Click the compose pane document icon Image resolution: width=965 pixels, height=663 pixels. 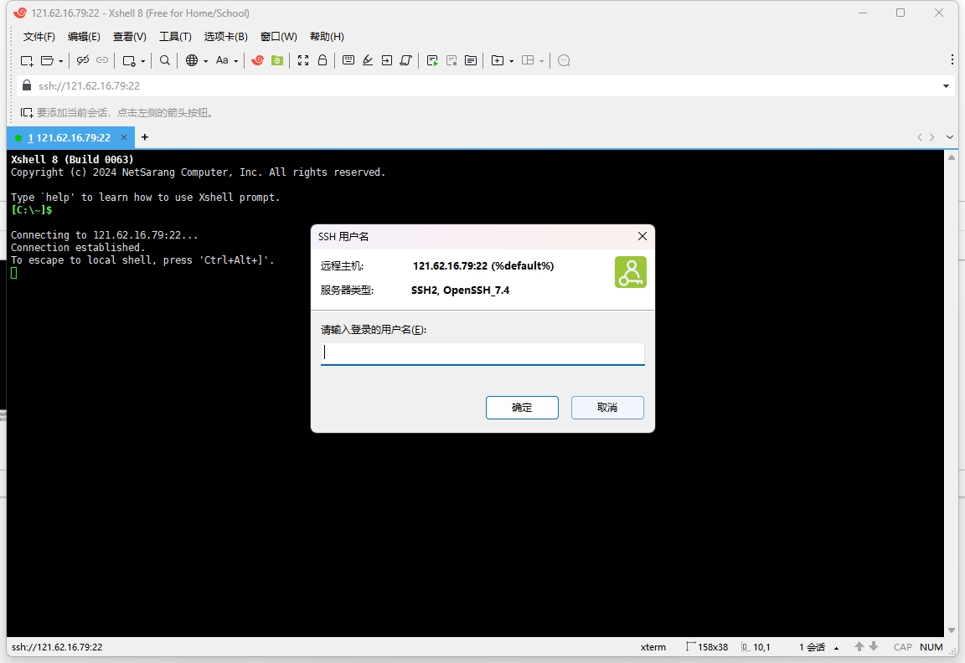[x=471, y=60]
